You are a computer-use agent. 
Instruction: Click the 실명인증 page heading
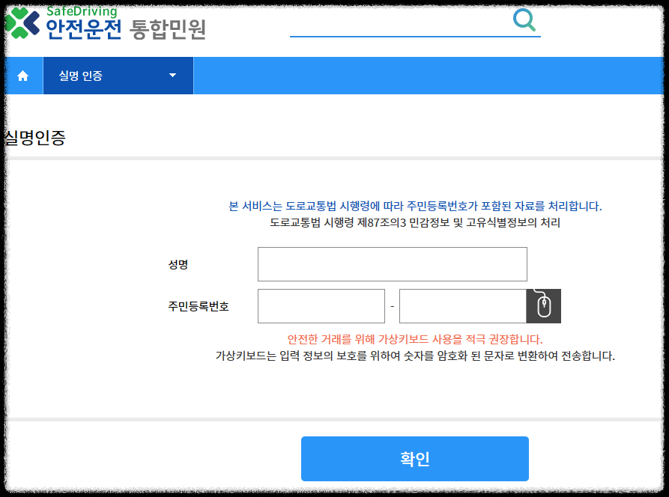pyautogui.click(x=35, y=138)
